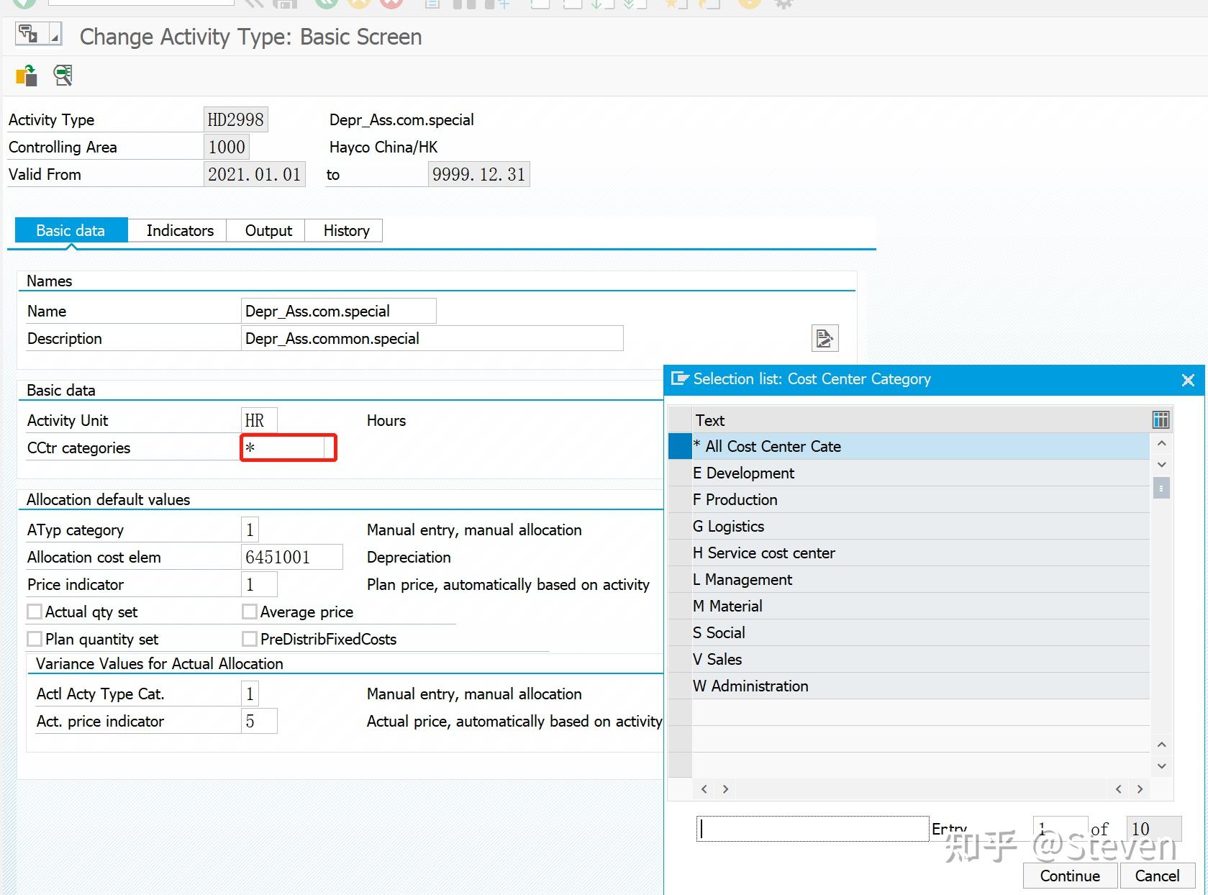The image size is (1208, 895).
Task: Click the Print icon in the toolbar
Action: [x=432, y=2]
